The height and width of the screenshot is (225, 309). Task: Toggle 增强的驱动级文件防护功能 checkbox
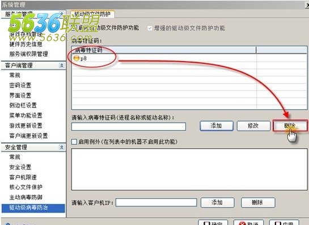pos(150,28)
